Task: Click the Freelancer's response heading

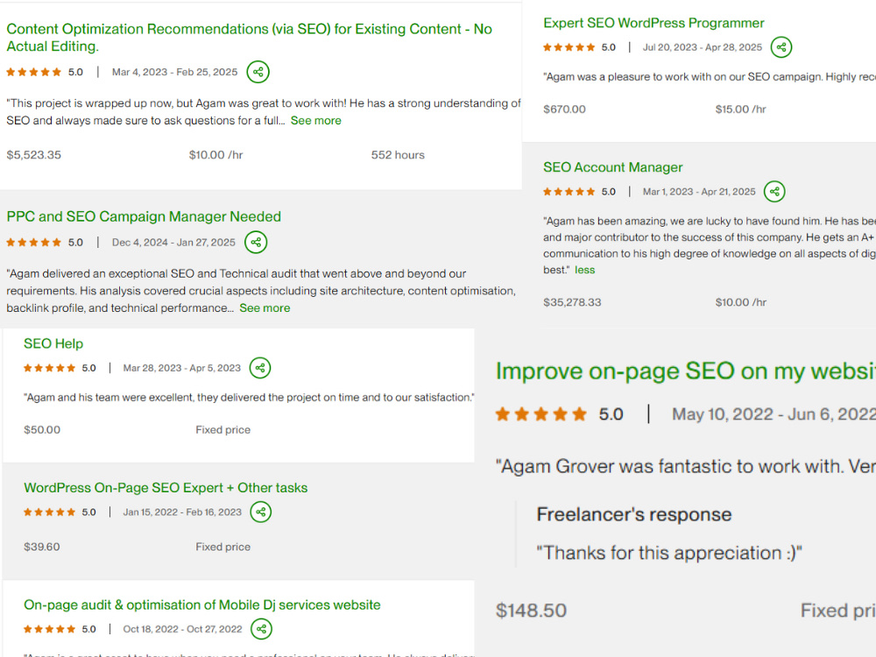Action: coord(634,514)
